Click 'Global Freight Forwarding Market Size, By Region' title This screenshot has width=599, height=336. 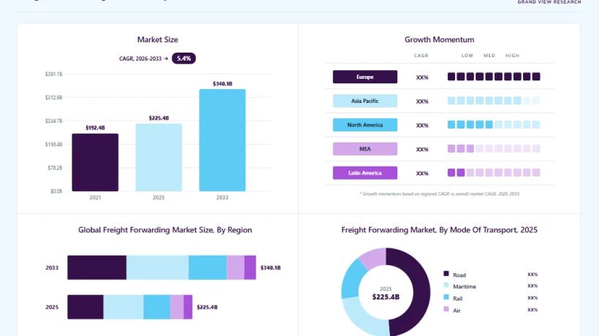coord(165,230)
